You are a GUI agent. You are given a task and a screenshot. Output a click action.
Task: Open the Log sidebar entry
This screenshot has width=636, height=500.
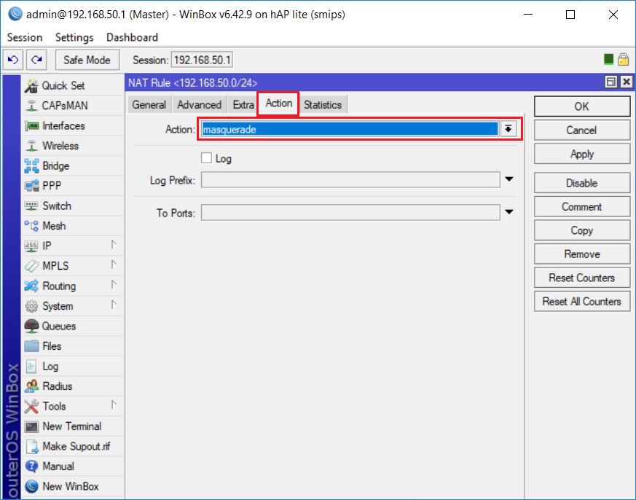73,366
